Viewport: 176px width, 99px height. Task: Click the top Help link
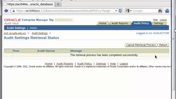tap(155, 20)
